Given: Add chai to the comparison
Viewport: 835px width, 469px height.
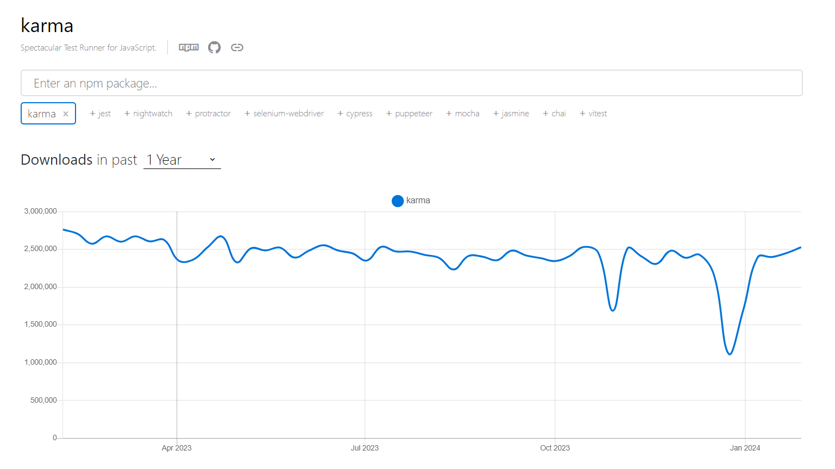Looking at the screenshot, I should pyautogui.click(x=554, y=113).
